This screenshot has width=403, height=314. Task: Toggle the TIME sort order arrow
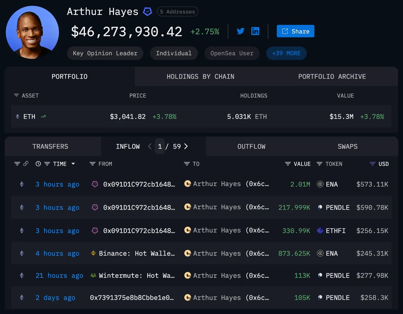click(73, 164)
